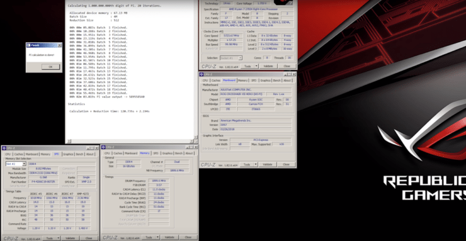Click the Tools button in the Mainboard window
This screenshot has width=466, height=241.
tap(247, 164)
